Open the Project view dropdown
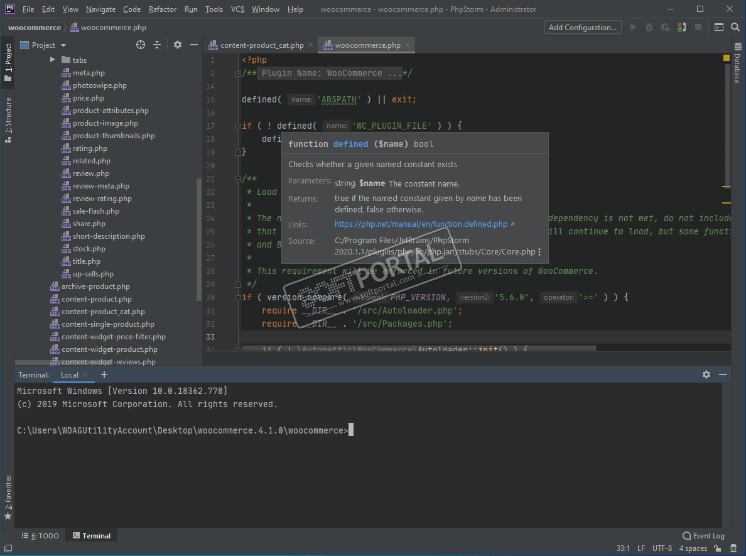Viewport: 746px width, 556px height. [63, 45]
